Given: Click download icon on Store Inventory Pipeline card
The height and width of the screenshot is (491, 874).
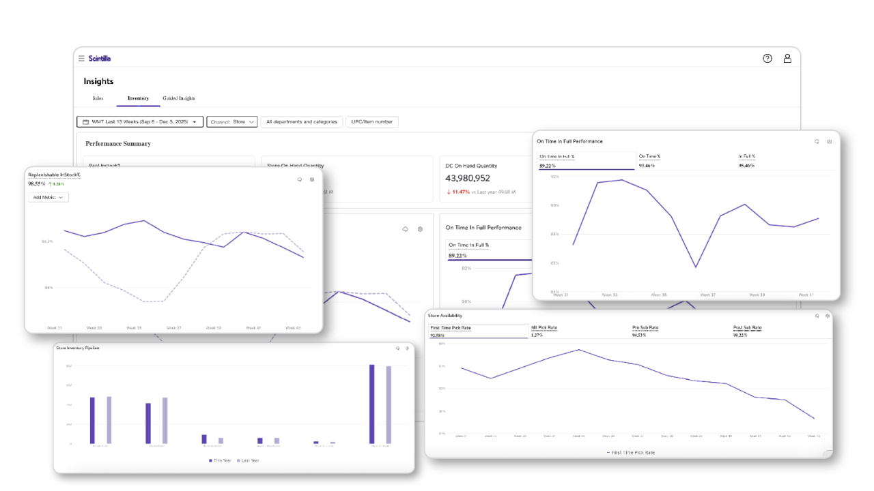Looking at the screenshot, I should (x=397, y=348).
